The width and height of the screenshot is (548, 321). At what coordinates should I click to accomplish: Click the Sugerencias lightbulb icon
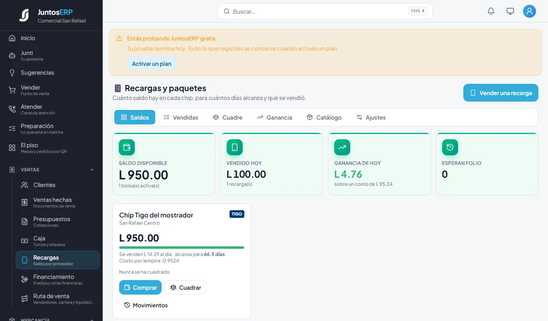pos(12,73)
